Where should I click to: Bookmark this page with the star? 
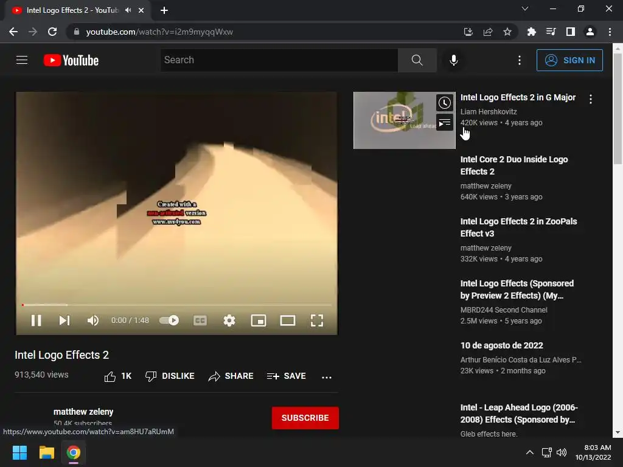[507, 32]
